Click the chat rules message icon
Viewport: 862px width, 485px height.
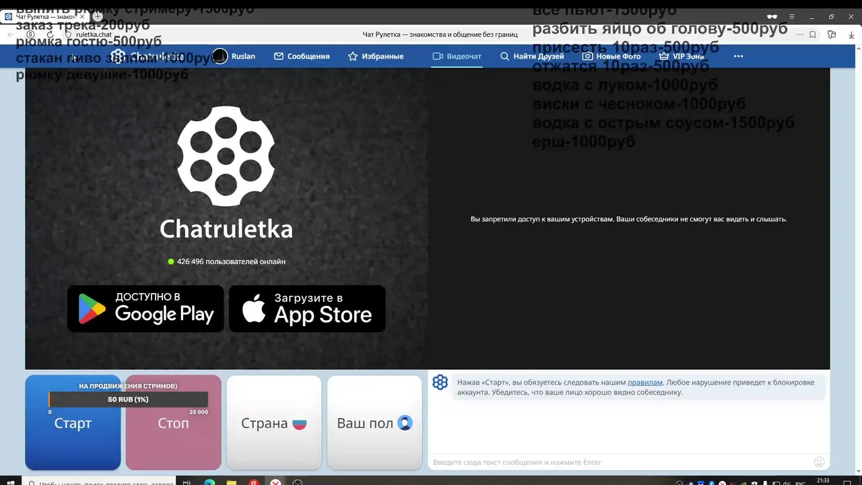[440, 383]
